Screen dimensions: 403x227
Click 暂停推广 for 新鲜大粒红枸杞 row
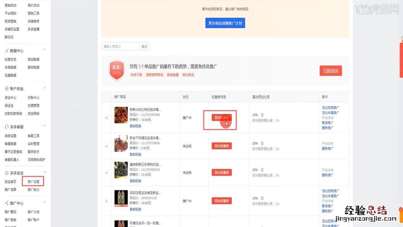click(x=327, y=123)
